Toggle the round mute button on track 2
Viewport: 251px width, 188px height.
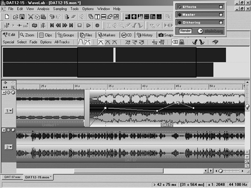(x=13, y=130)
